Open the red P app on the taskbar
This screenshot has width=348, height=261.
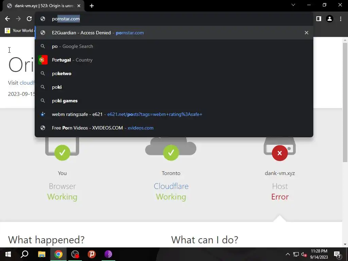tap(92, 254)
